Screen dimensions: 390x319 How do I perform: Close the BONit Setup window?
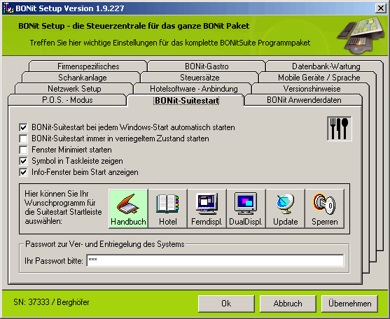click(381, 8)
